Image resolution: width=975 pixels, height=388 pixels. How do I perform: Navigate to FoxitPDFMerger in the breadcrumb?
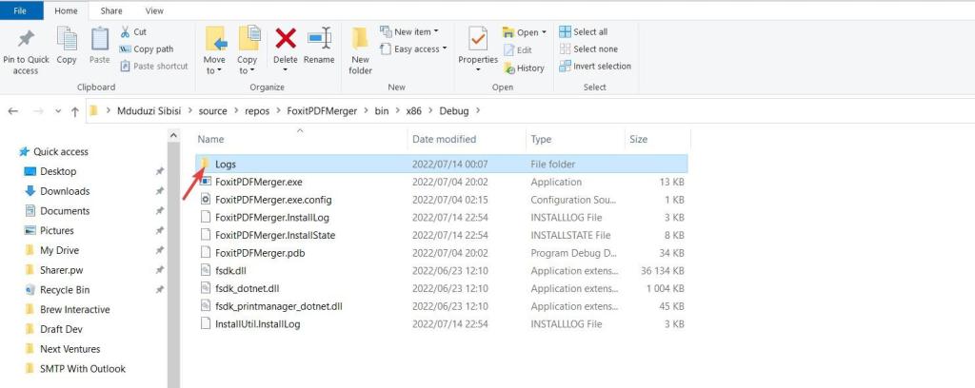pyautogui.click(x=322, y=111)
